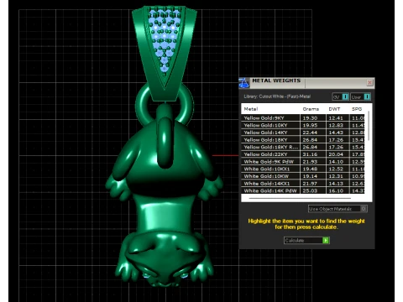Click the 19.30 grams value
Image resolution: width=403 pixels, height=302 pixels.
click(x=310, y=118)
